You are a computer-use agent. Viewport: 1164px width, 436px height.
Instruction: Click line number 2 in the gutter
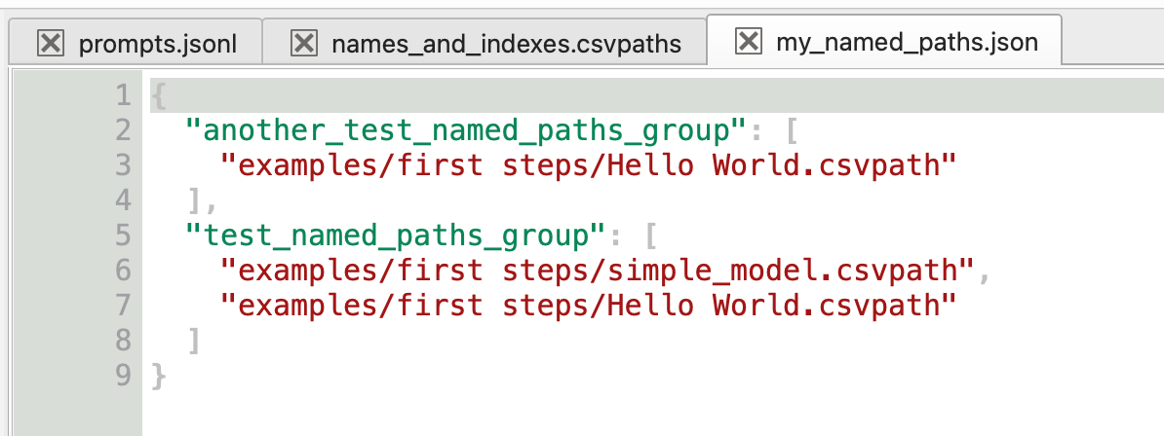point(122,130)
